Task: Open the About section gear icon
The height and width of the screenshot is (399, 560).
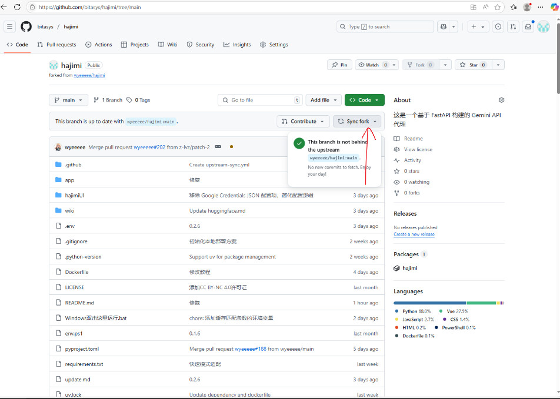Action: (x=501, y=100)
